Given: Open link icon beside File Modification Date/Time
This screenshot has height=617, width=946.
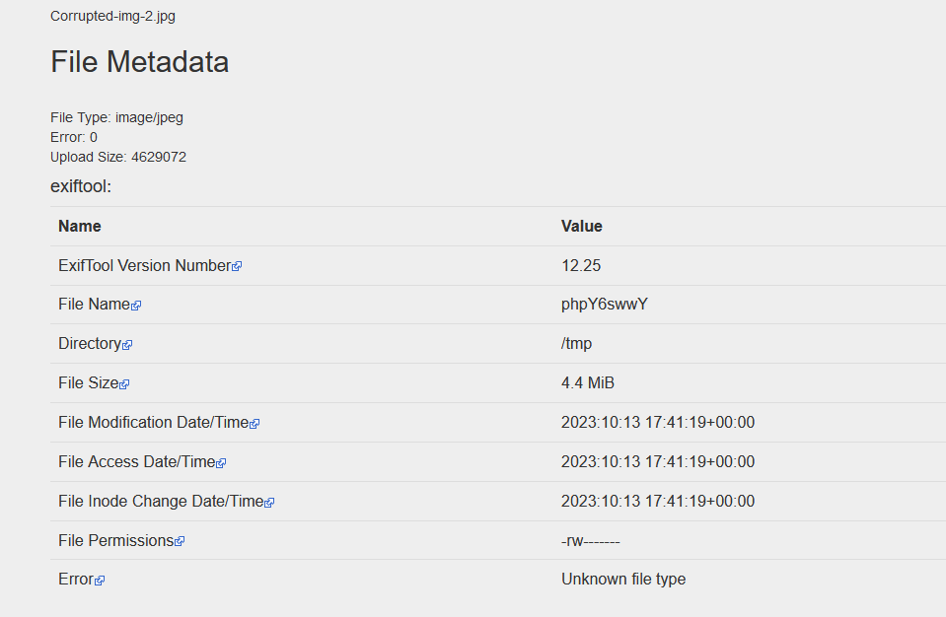Looking at the screenshot, I should coord(255,424).
